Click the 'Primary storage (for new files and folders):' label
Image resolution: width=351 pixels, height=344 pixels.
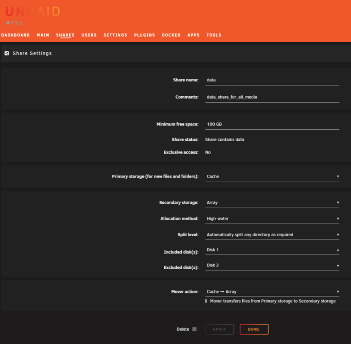click(x=155, y=177)
